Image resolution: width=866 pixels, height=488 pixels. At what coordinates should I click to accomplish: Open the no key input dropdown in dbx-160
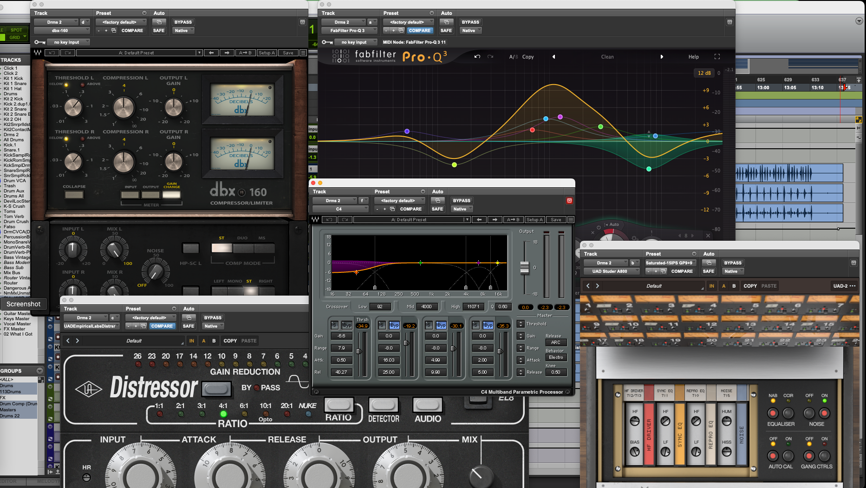tap(69, 42)
